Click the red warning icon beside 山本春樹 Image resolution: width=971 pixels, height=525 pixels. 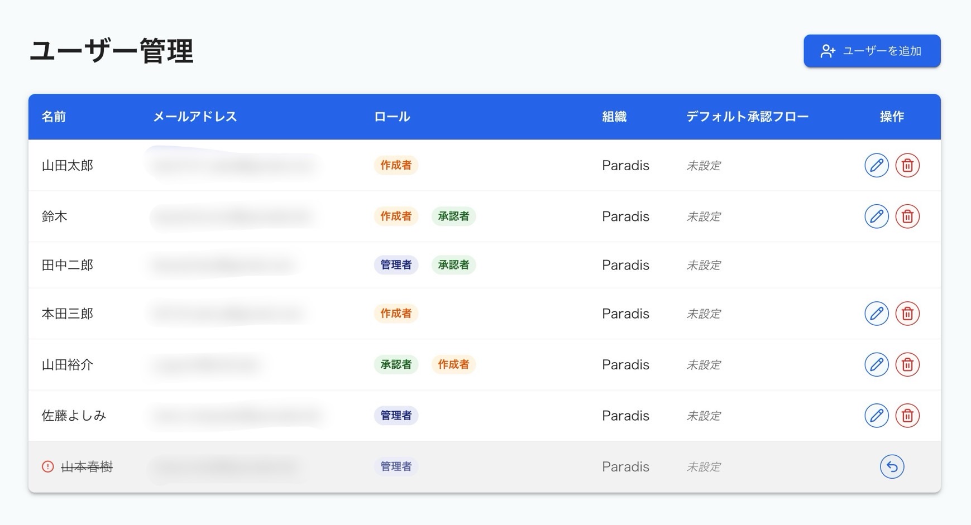[48, 466]
